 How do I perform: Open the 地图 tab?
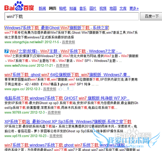point(113,8)
